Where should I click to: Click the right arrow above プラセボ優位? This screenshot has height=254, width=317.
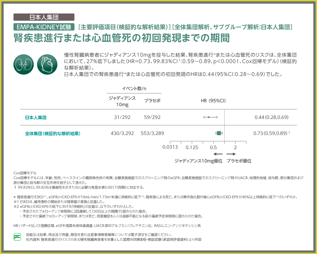231,154
